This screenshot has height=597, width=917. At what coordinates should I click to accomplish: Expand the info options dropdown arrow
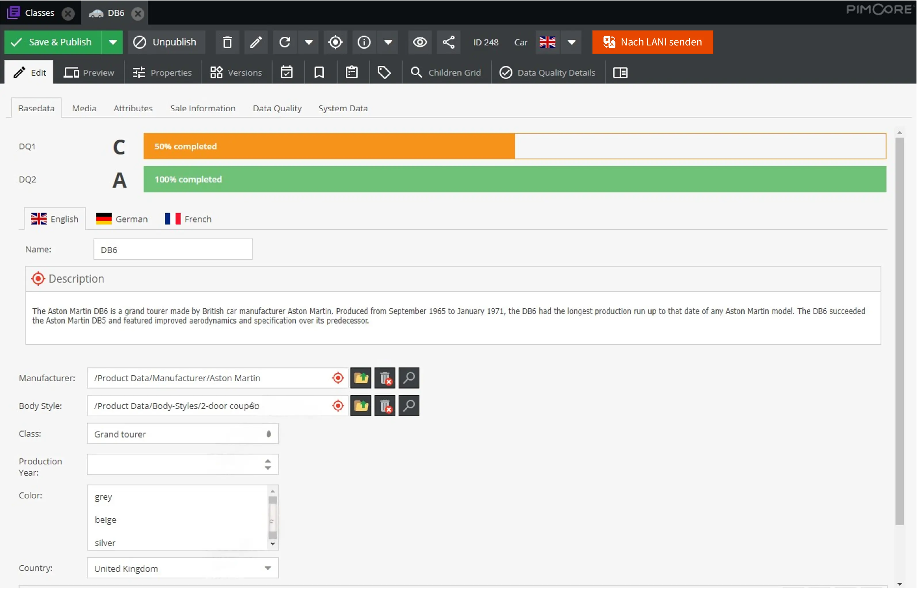pyautogui.click(x=388, y=42)
